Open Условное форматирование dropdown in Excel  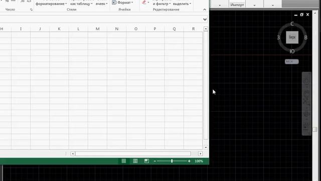[x=51, y=3]
